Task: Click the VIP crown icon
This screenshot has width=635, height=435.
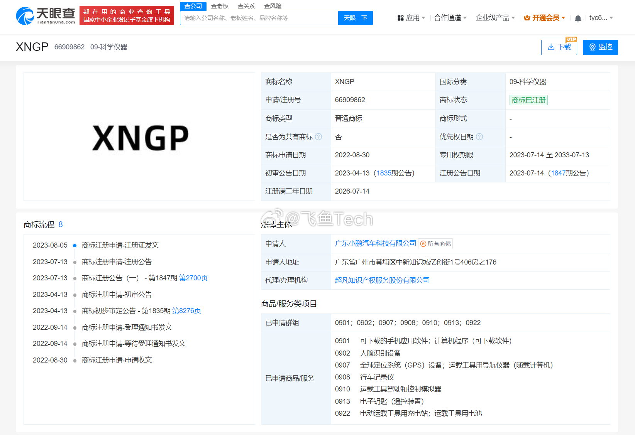Action: pyautogui.click(x=527, y=18)
